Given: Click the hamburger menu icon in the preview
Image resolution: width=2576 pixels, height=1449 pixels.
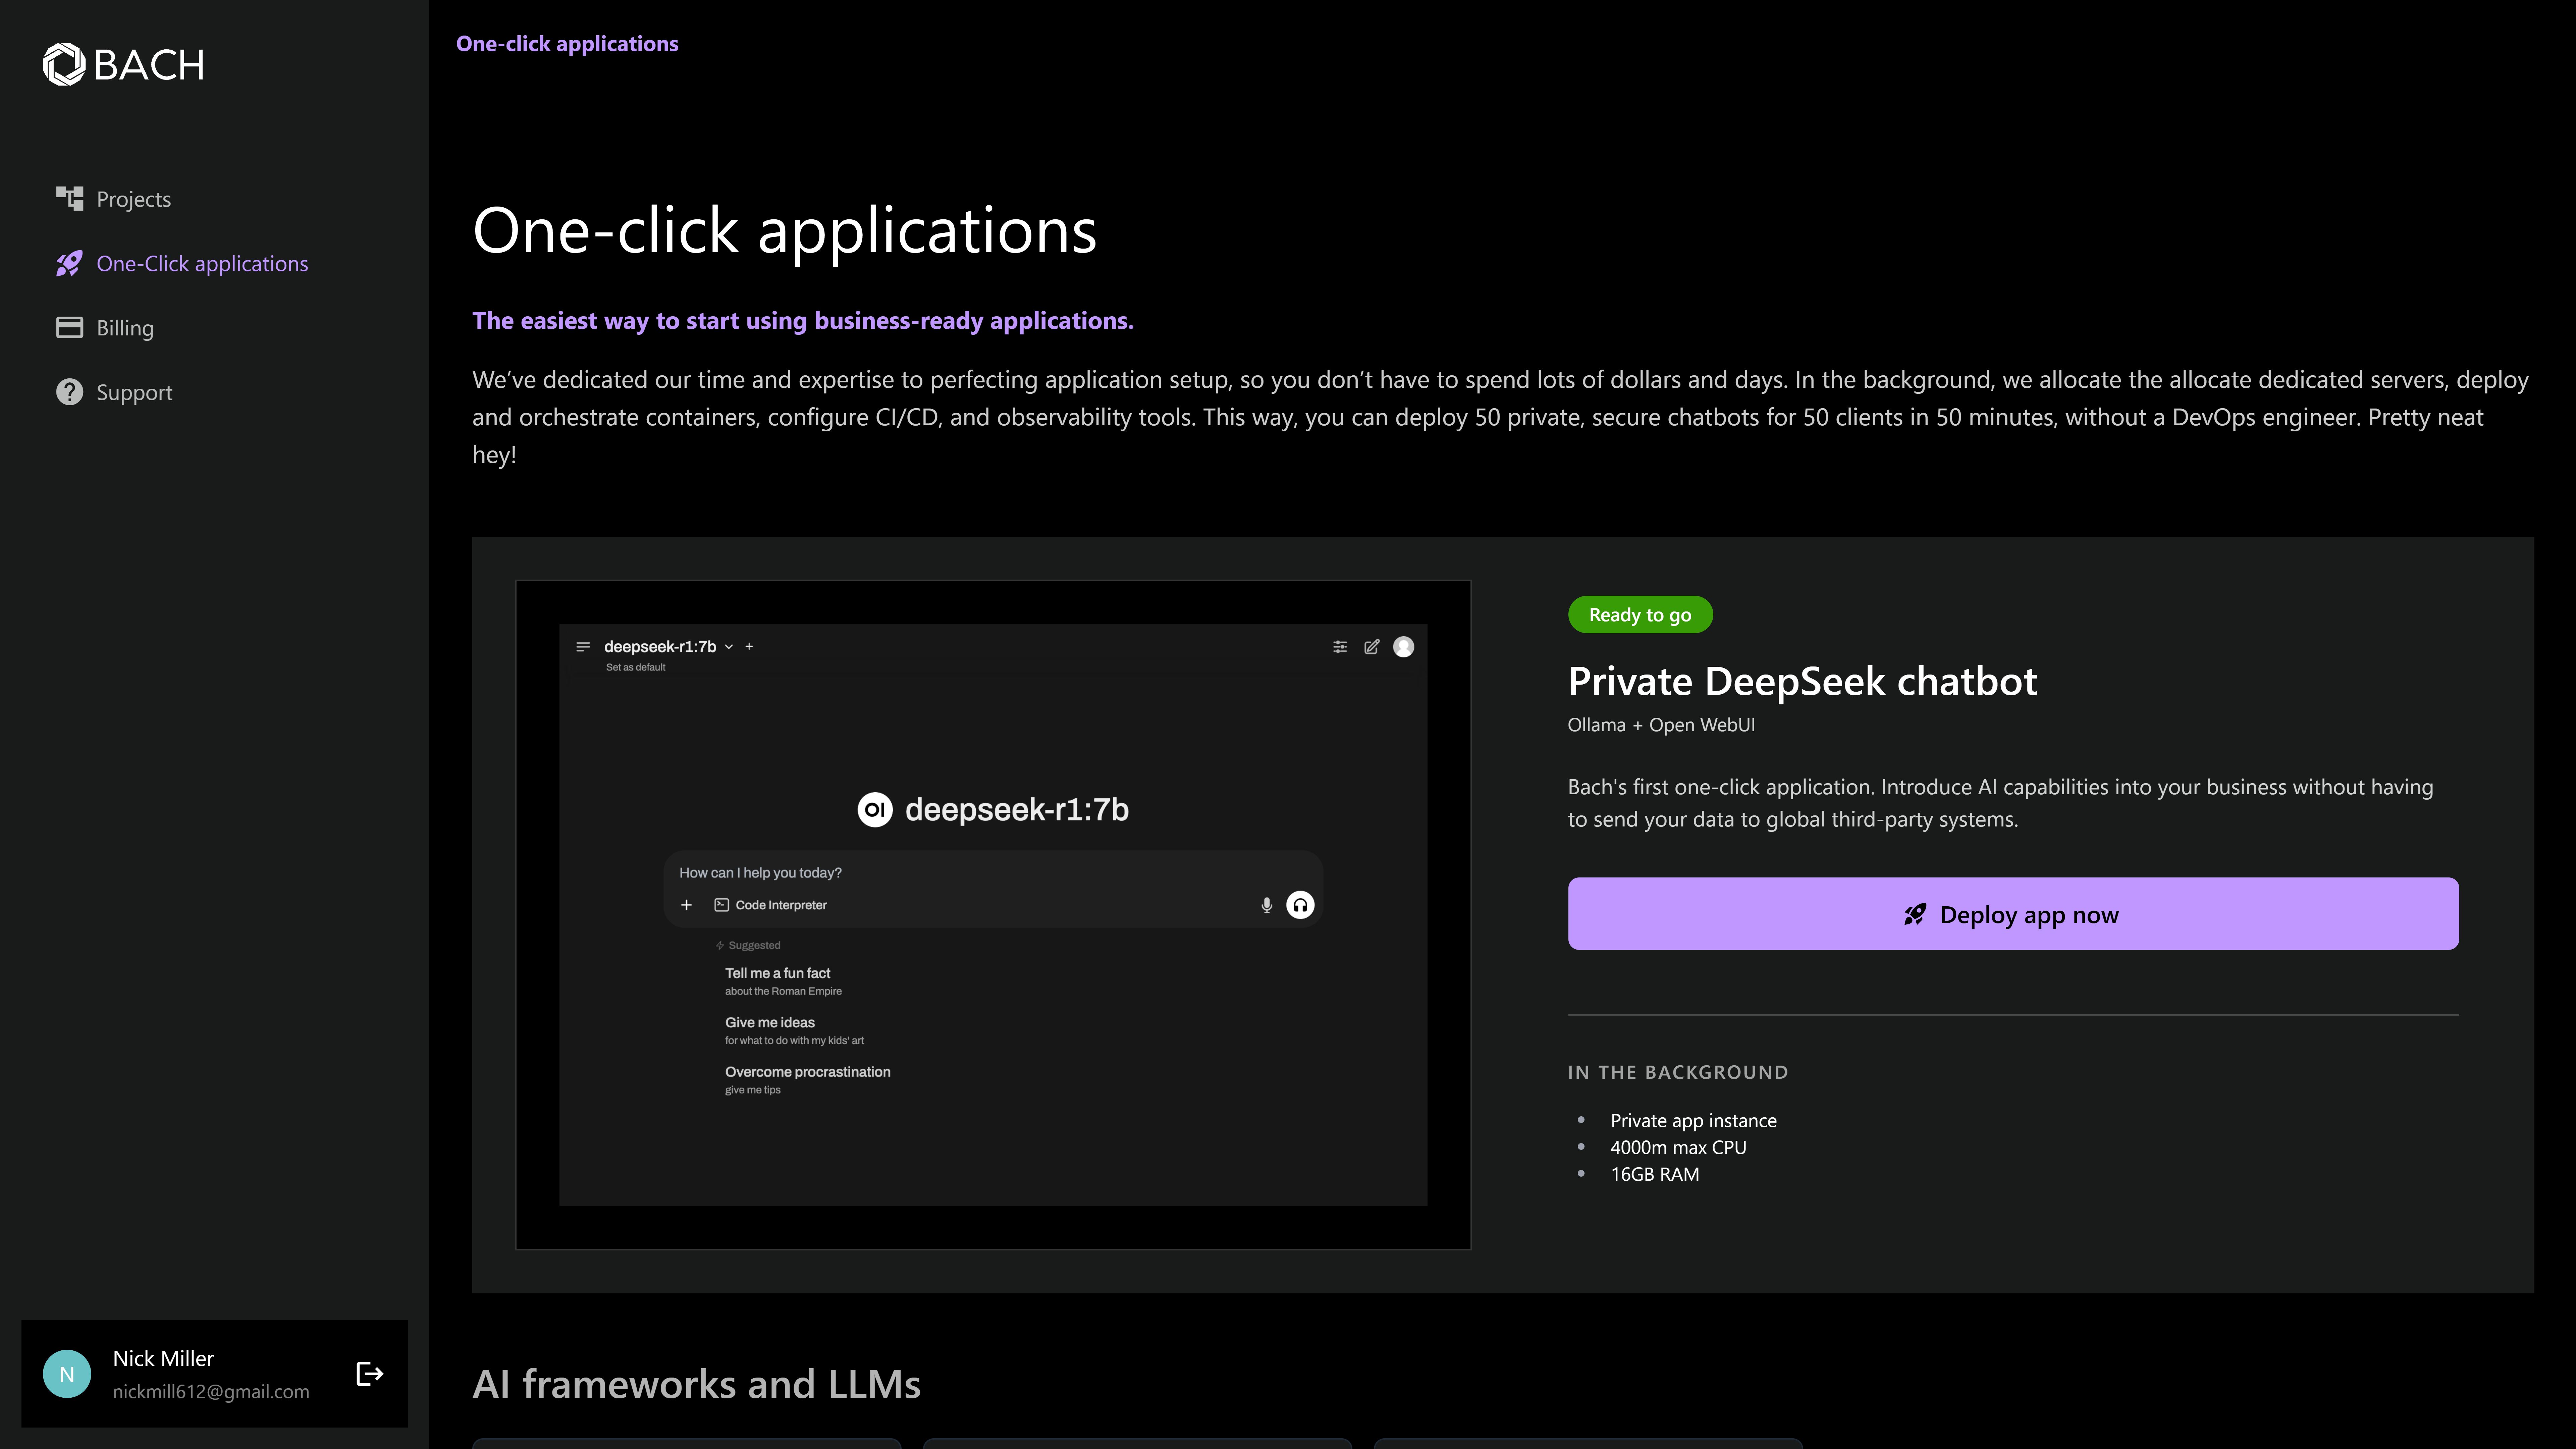Looking at the screenshot, I should pos(583,647).
